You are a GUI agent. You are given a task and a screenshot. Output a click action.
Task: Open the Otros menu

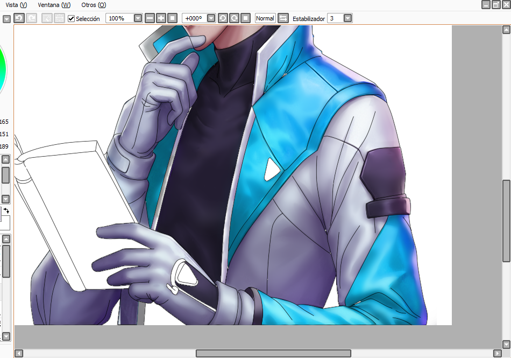(x=94, y=5)
